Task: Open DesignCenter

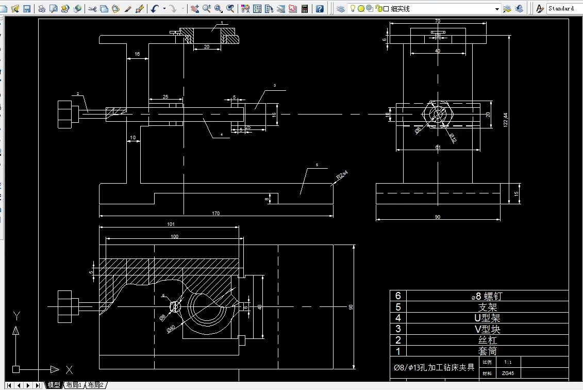Action: coord(257,9)
